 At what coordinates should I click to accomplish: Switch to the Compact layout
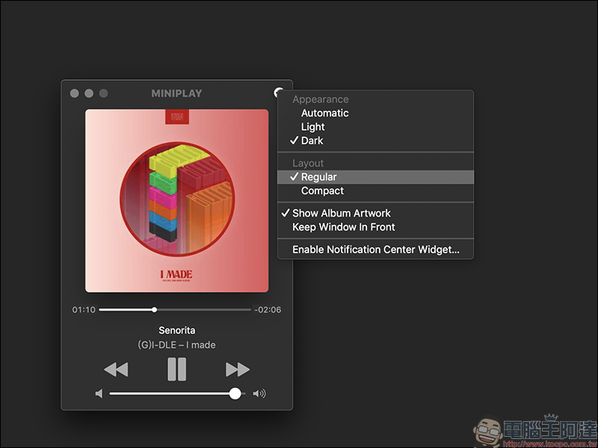pos(376,190)
